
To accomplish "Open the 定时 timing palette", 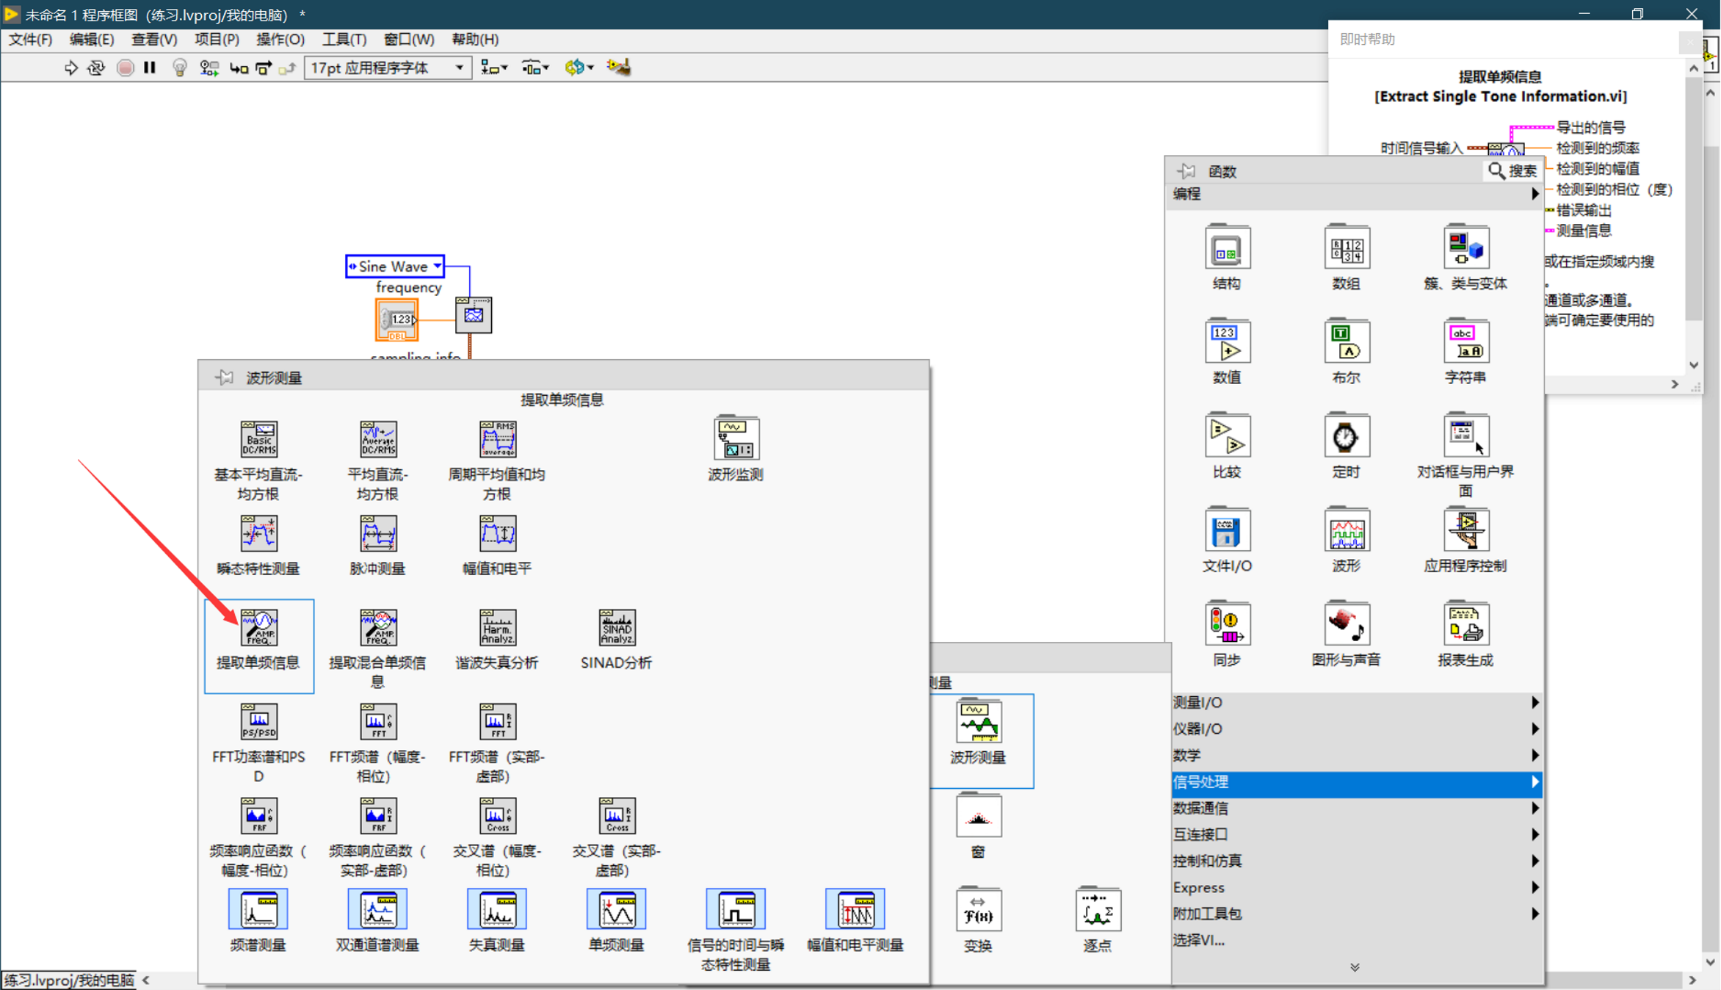I will tap(1345, 437).
